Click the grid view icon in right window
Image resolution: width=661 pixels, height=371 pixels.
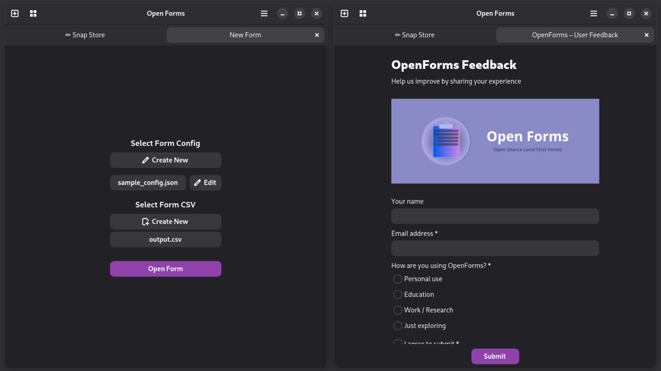(x=363, y=13)
